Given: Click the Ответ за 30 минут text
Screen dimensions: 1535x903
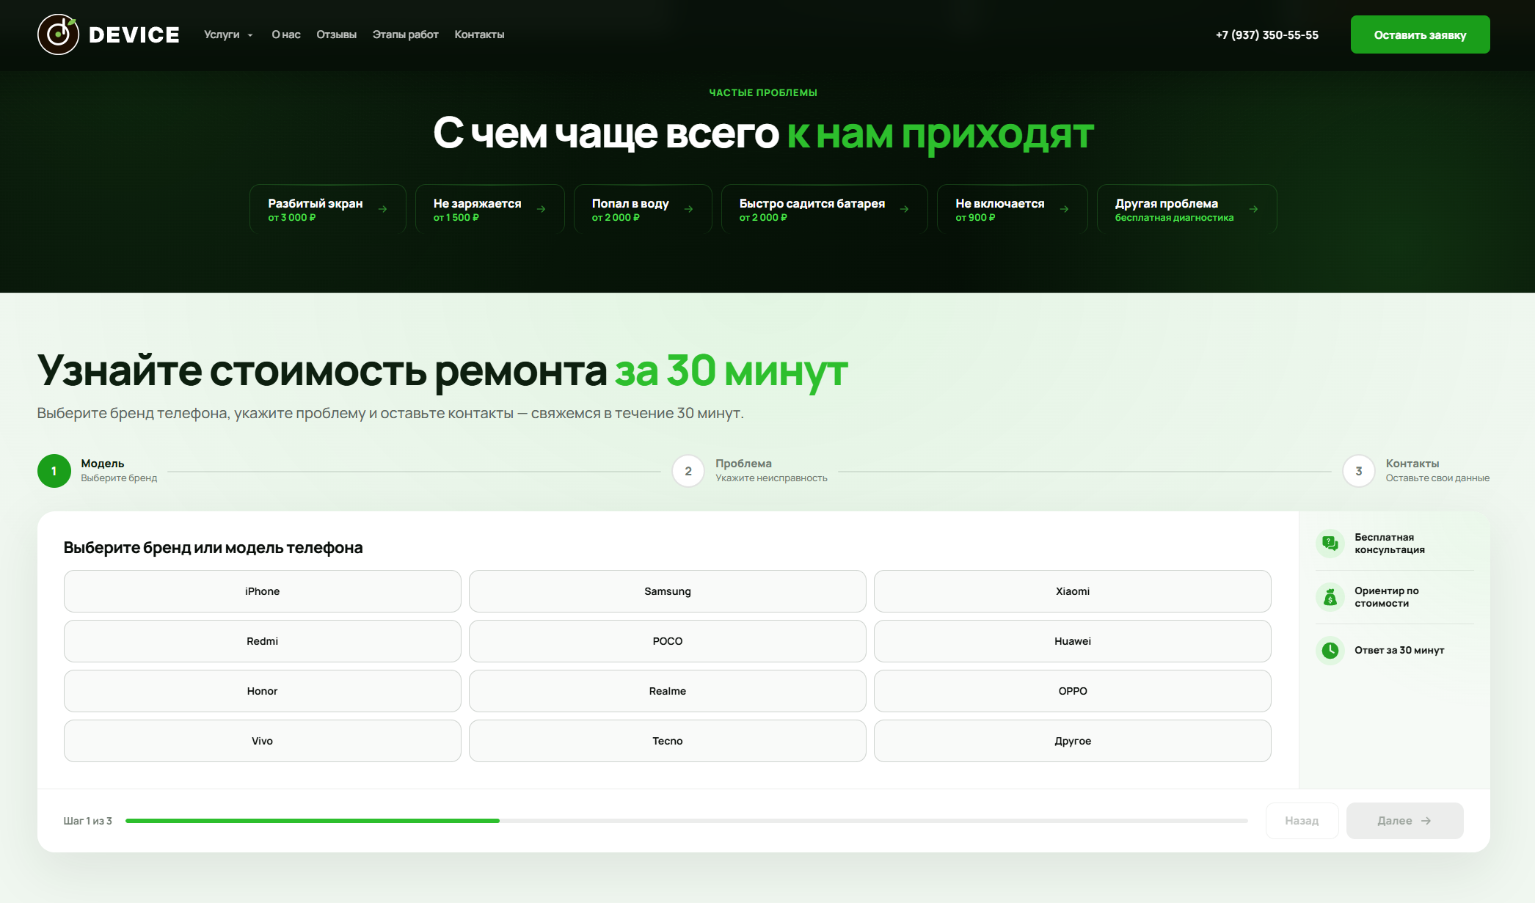Looking at the screenshot, I should (x=1399, y=650).
